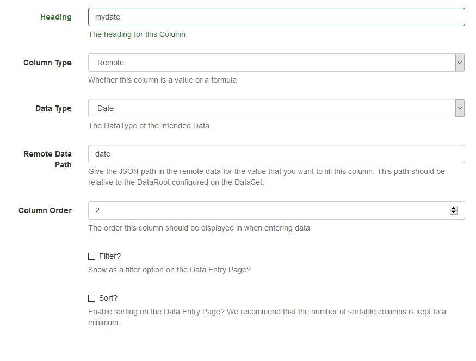Click the help text 'The heading for this Column'

click(137, 34)
